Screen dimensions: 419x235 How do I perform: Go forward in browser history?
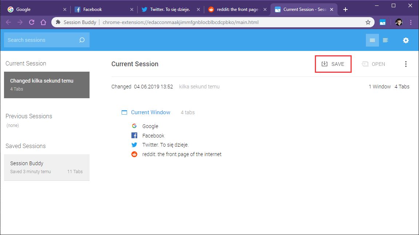[20, 23]
